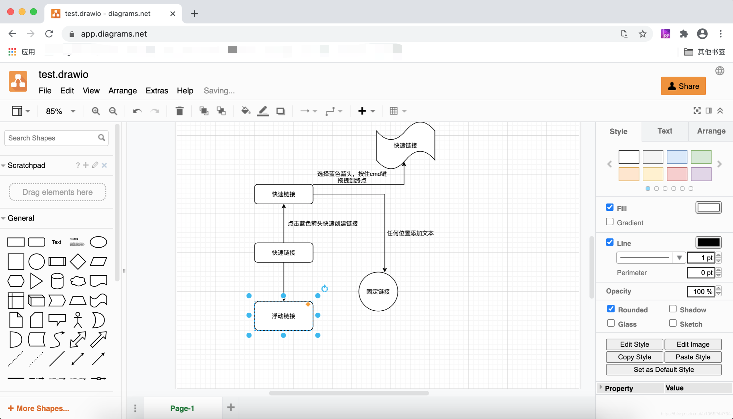733x419 pixels.
Task: Click the Undo icon
Action: coord(137,111)
